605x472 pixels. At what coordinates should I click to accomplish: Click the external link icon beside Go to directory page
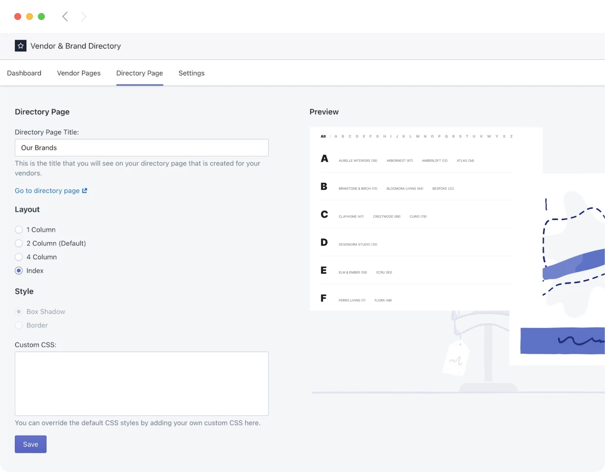85,191
